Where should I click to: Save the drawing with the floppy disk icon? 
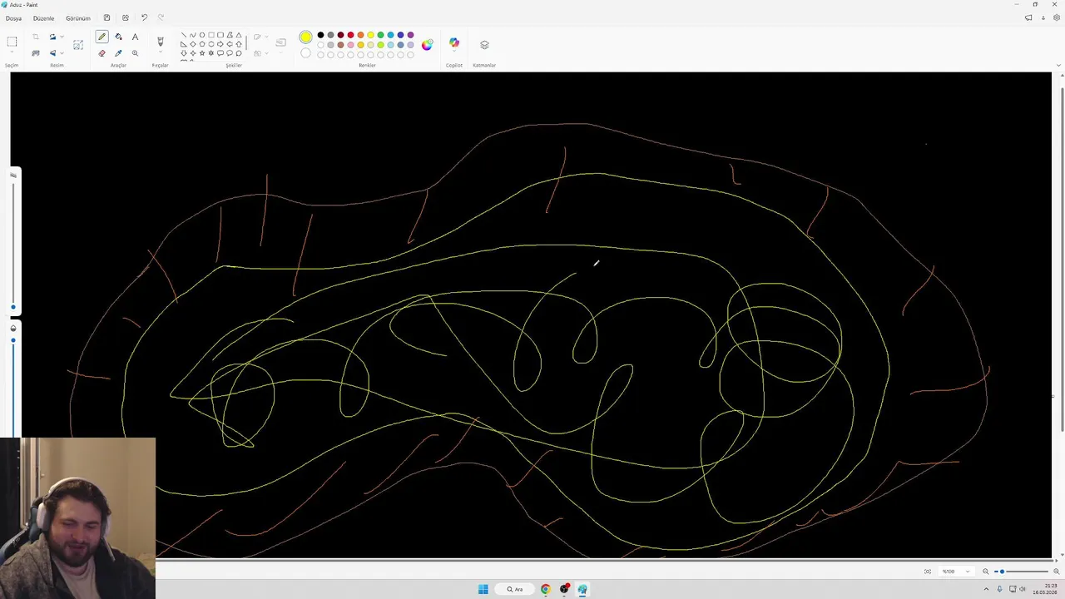click(106, 17)
